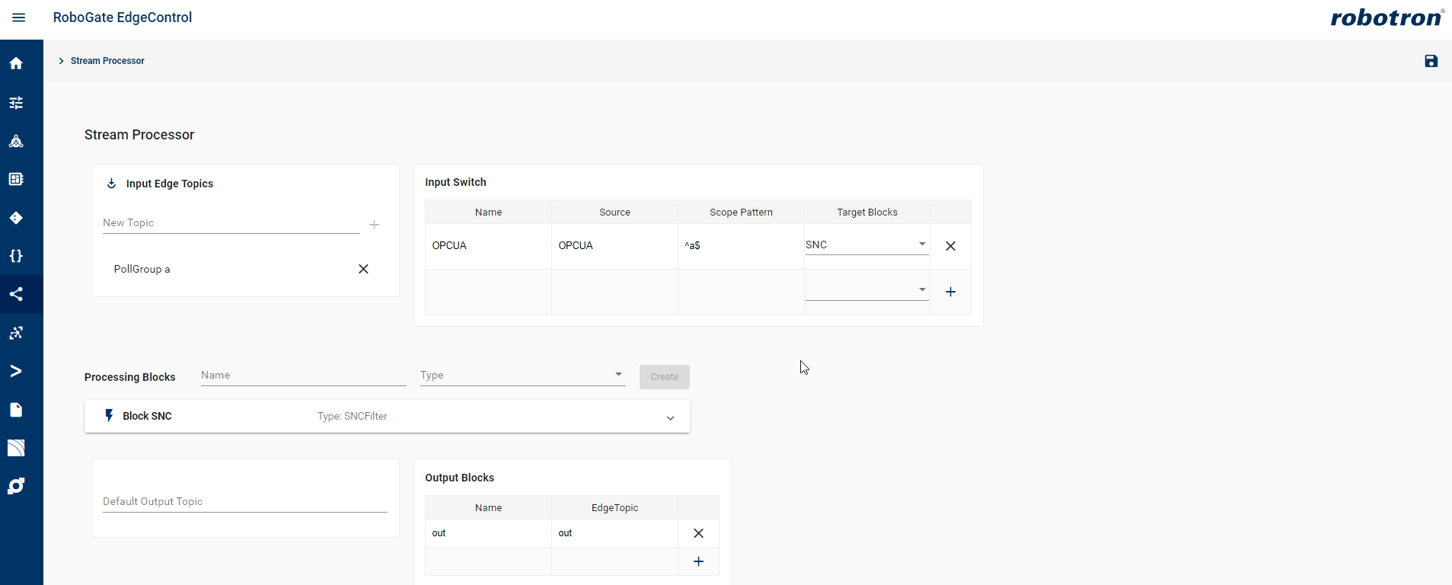Click the greater-than terminal icon in sidebar
The image size is (1452, 585).
click(16, 371)
